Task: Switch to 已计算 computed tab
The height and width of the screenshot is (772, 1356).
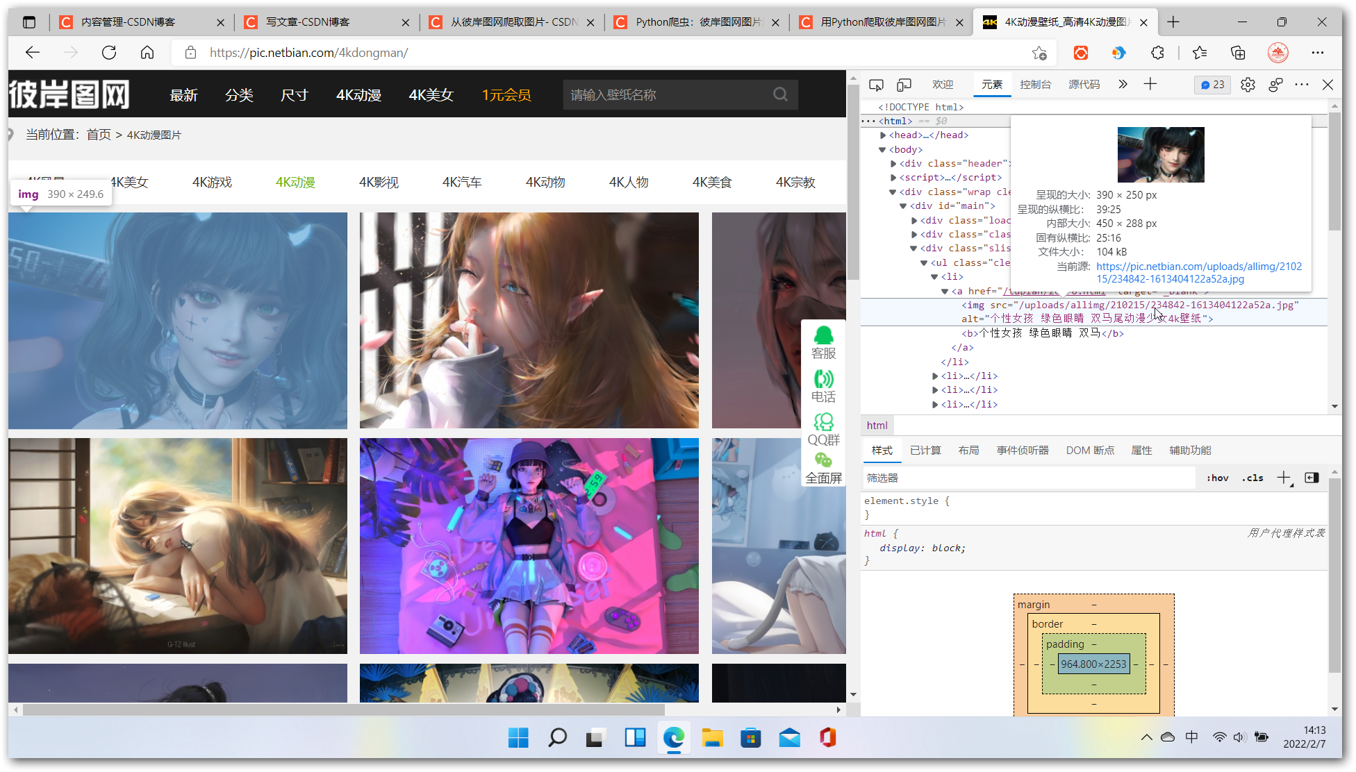Action: [925, 451]
